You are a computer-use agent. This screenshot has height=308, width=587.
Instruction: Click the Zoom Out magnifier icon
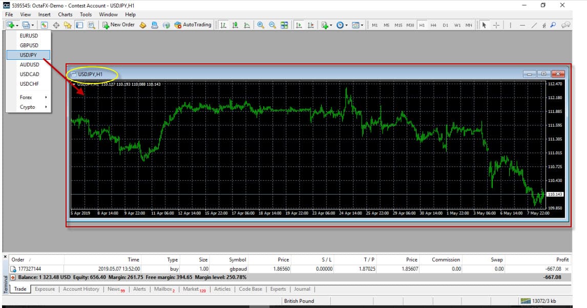pyautogui.click(x=272, y=25)
